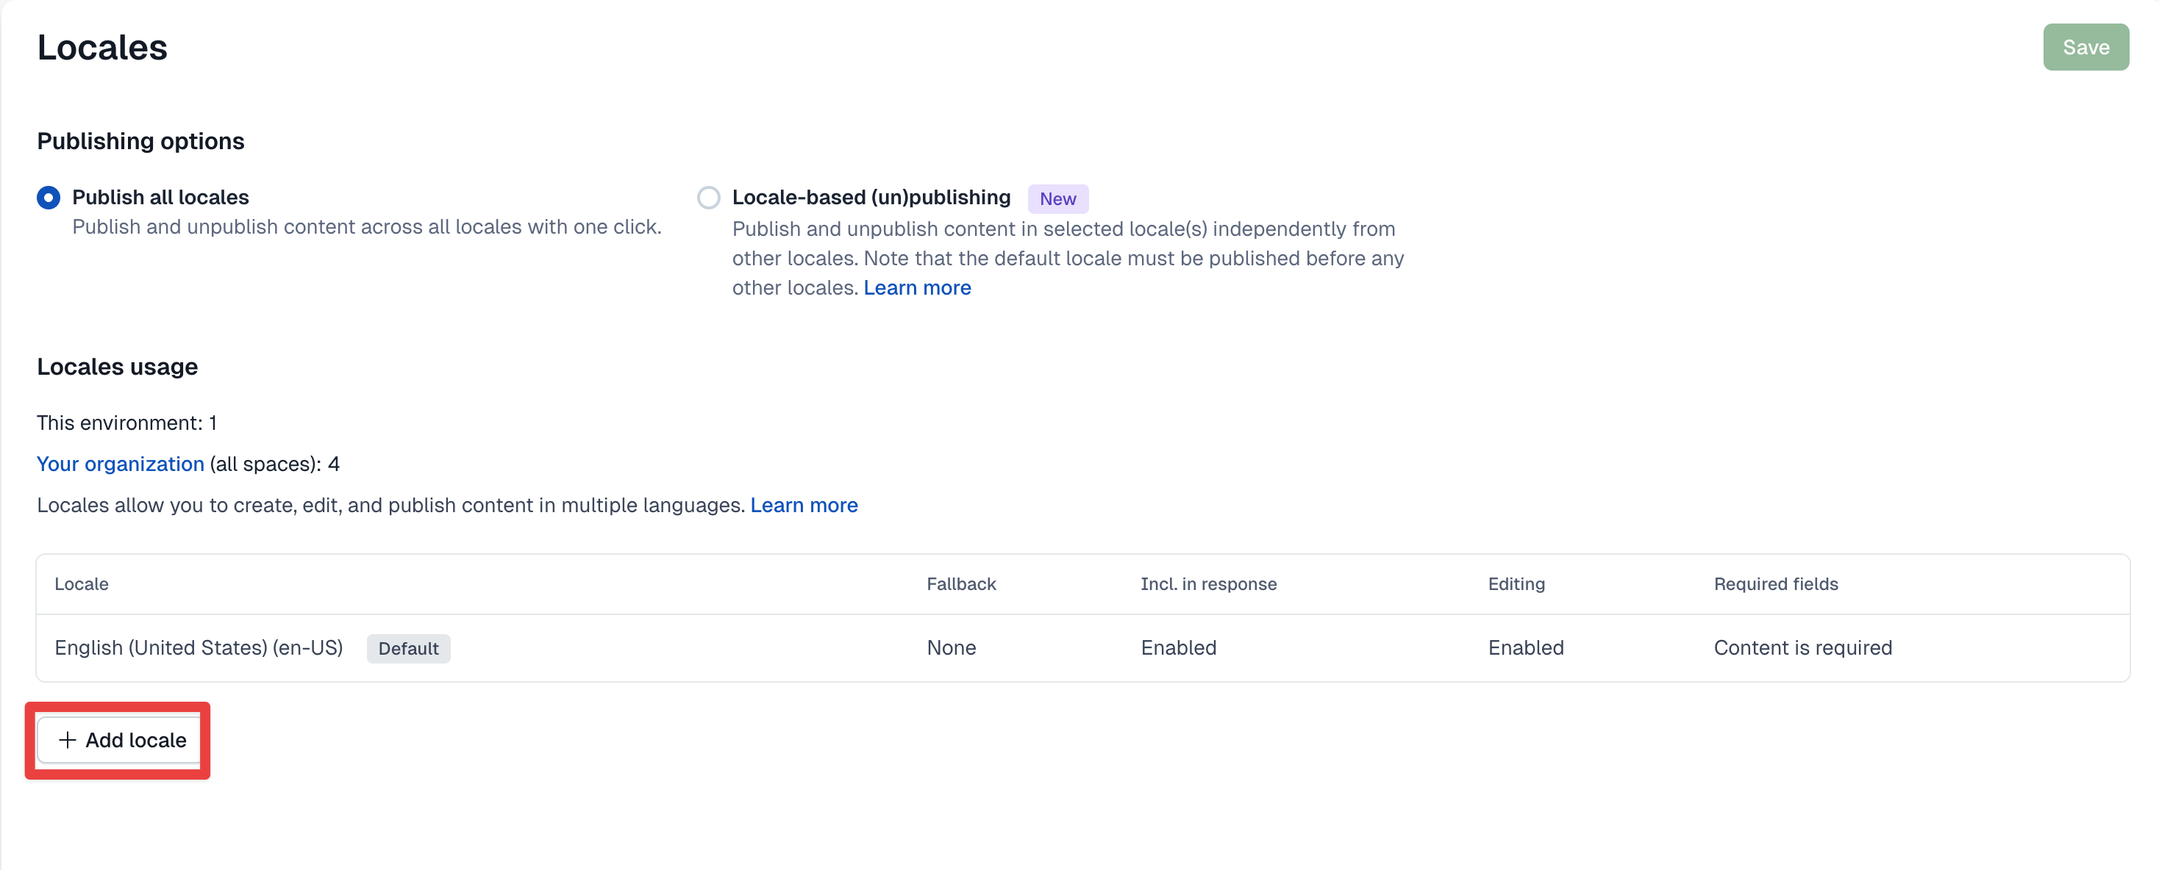The image size is (2159, 870).
Task: Click the None fallback cell for en-US
Action: [952, 648]
